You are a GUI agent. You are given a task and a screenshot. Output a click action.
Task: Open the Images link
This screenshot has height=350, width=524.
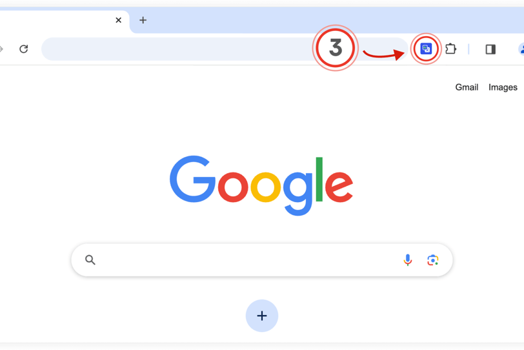coord(503,87)
